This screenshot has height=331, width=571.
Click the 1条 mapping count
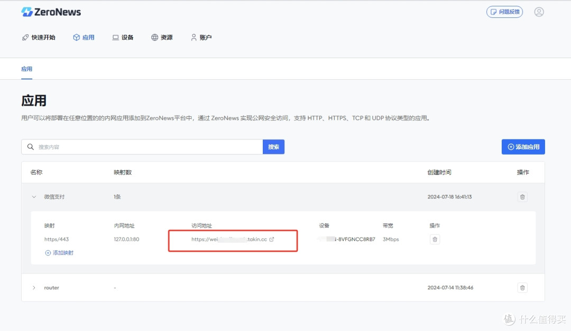[x=117, y=197]
